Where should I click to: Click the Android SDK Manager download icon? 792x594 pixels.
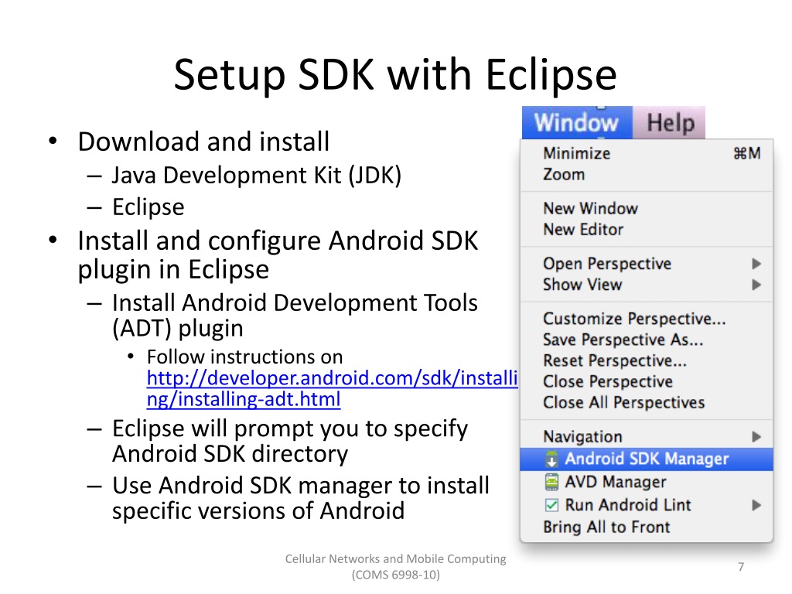pos(551,459)
